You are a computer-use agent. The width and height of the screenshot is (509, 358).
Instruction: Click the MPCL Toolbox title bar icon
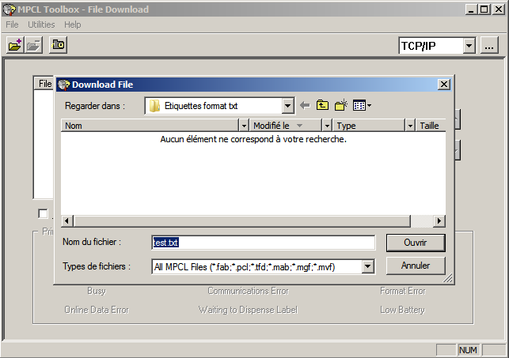[9, 9]
